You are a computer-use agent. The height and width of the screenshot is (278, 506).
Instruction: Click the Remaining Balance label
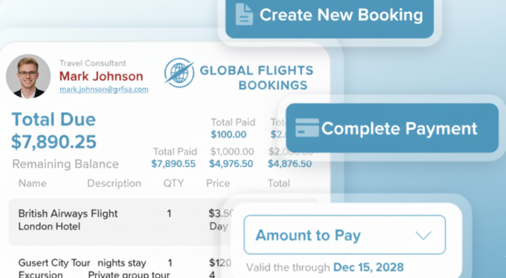[x=65, y=164]
